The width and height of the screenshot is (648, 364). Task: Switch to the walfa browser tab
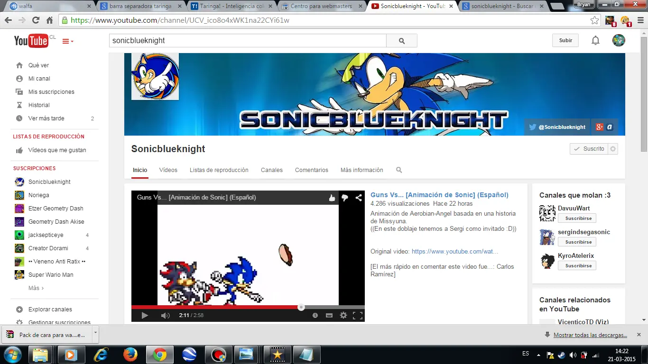(x=50, y=6)
